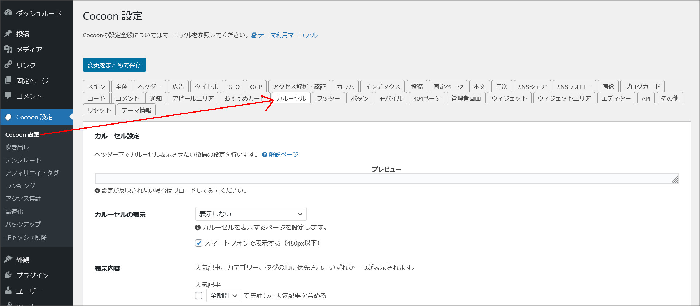Open the 管理者画面 tab
700x306 pixels.
pos(466,98)
